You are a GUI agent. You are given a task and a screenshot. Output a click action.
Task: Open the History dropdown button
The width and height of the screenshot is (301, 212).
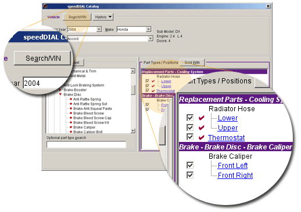pyautogui.click(x=103, y=17)
